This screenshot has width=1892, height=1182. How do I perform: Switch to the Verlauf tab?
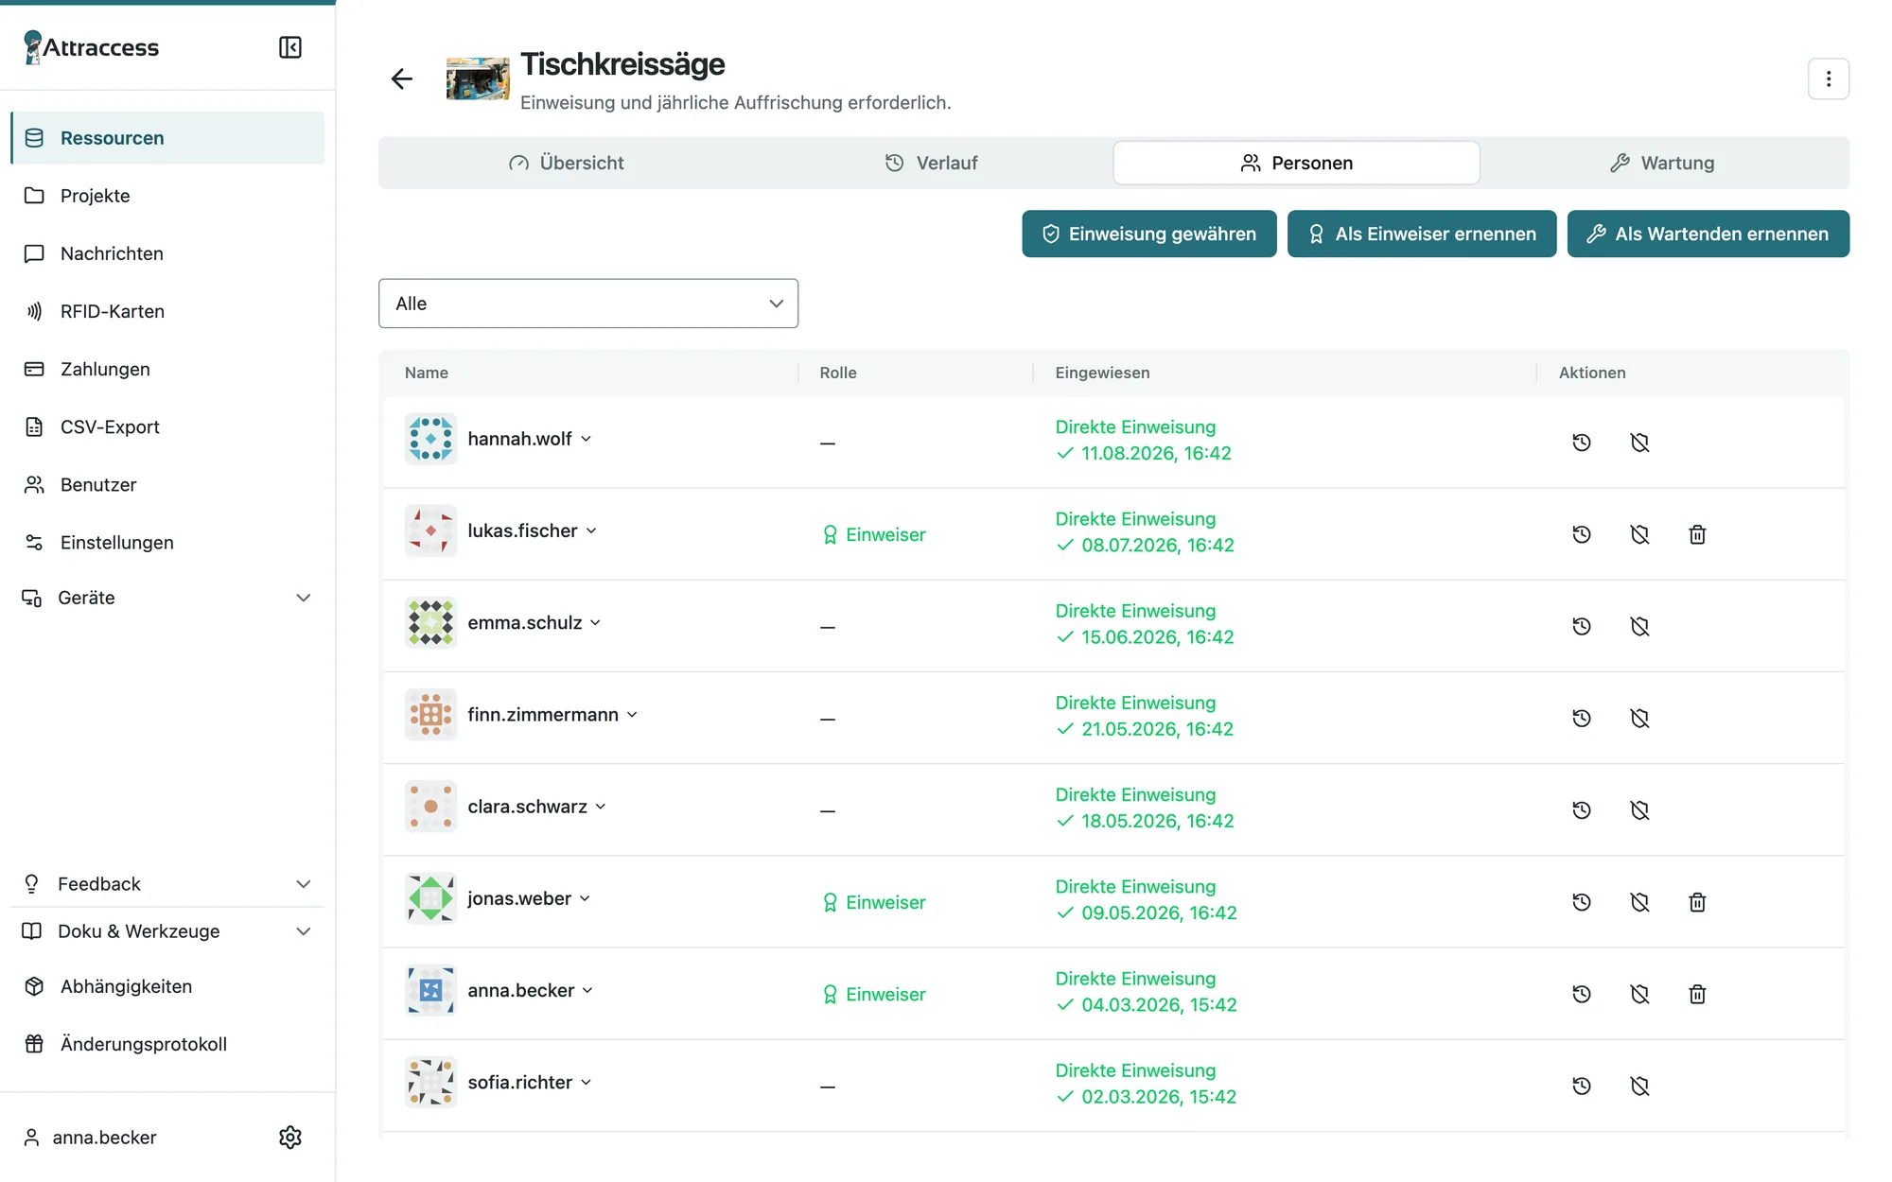(x=931, y=163)
